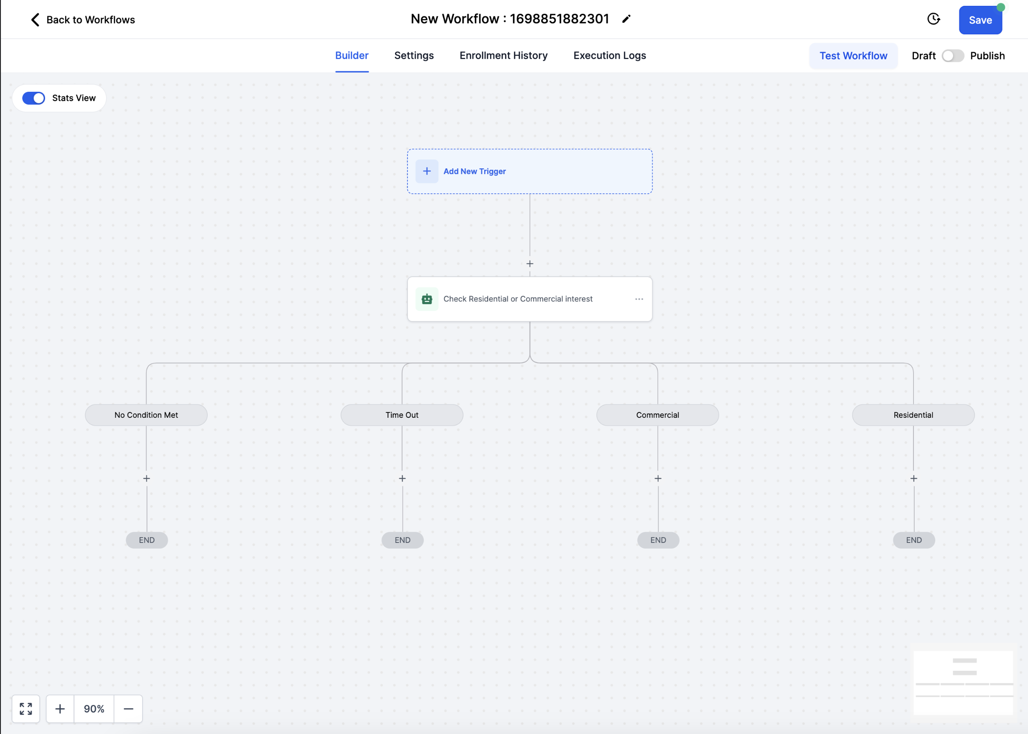Switch to the Settings tab
This screenshot has width=1028, height=734.
pyautogui.click(x=414, y=56)
